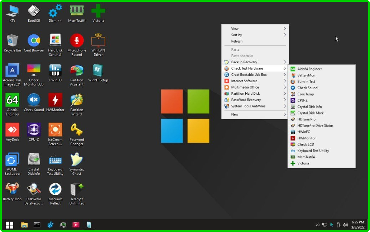The width and height of the screenshot is (370, 232).
Task: Select the Terabyte Unlimited desktop icon
Action: pos(77,194)
